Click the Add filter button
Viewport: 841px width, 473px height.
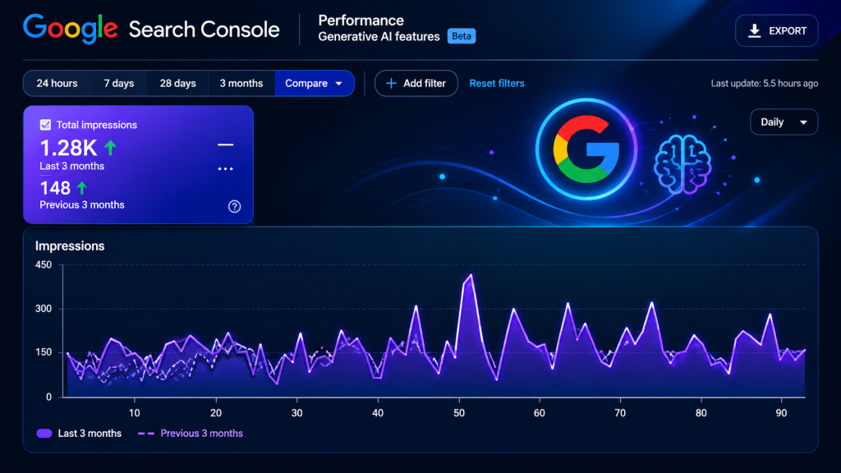pos(416,83)
